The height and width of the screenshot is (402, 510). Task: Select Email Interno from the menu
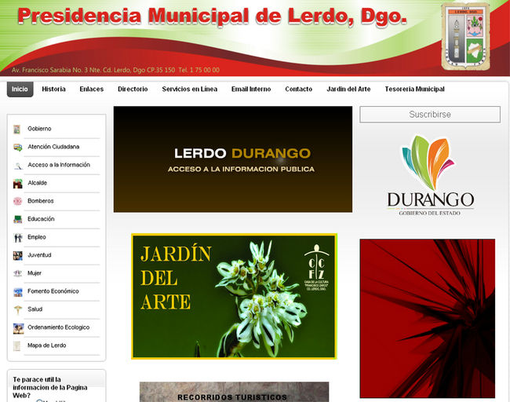[x=251, y=90]
